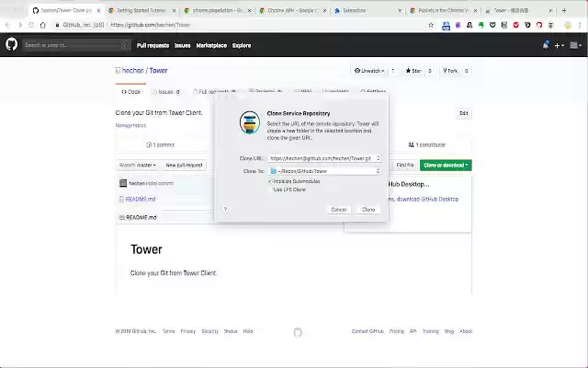Image resolution: width=588 pixels, height=368 pixels.
Task: Open the Manage topics link
Action: pos(130,125)
